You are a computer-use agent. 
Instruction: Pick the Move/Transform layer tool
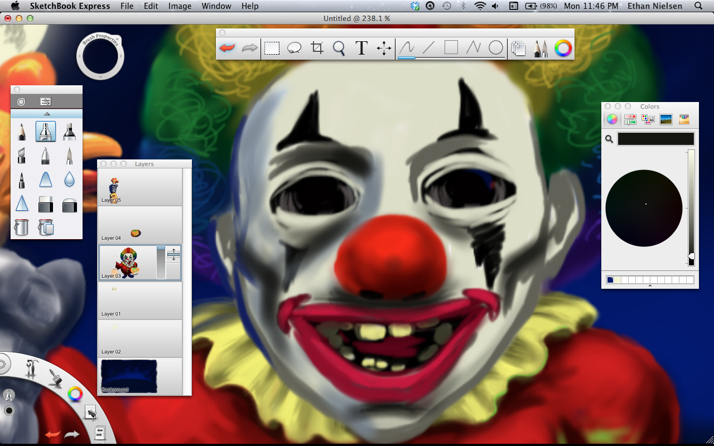point(384,49)
